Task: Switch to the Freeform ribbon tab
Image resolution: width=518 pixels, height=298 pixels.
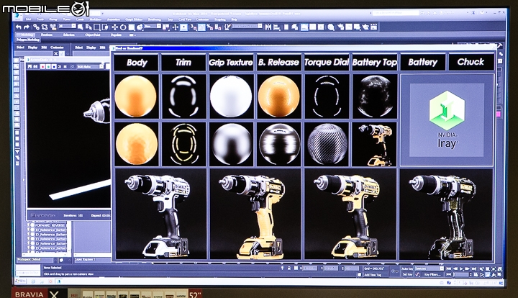Action: 47,35
